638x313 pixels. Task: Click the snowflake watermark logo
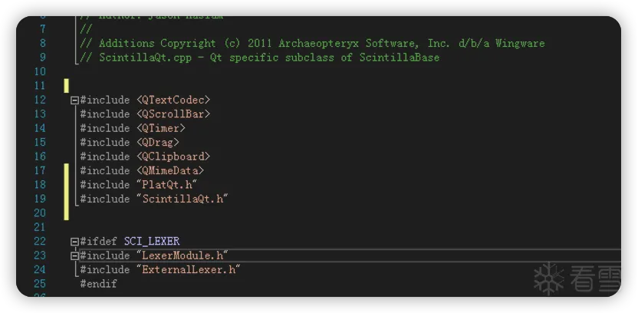(x=548, y=278)
